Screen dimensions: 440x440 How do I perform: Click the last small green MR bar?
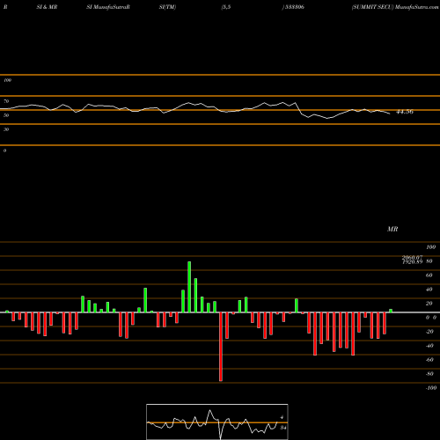[391, 311]
